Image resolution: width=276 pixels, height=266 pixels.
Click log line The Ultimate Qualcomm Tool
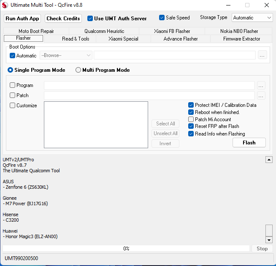pyautogui.click(x=31, y=171)
